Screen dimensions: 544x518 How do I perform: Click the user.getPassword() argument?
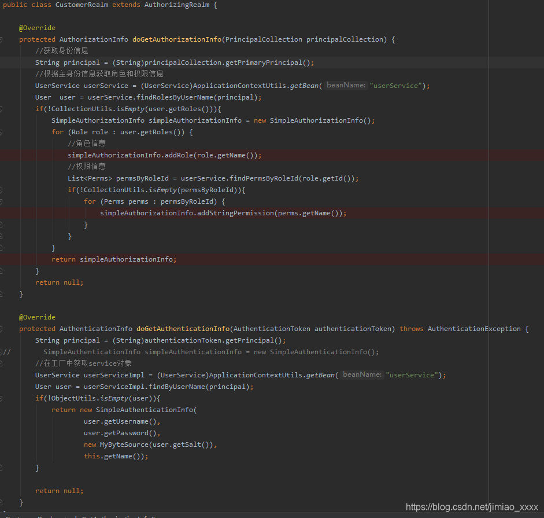pos(120,433)
